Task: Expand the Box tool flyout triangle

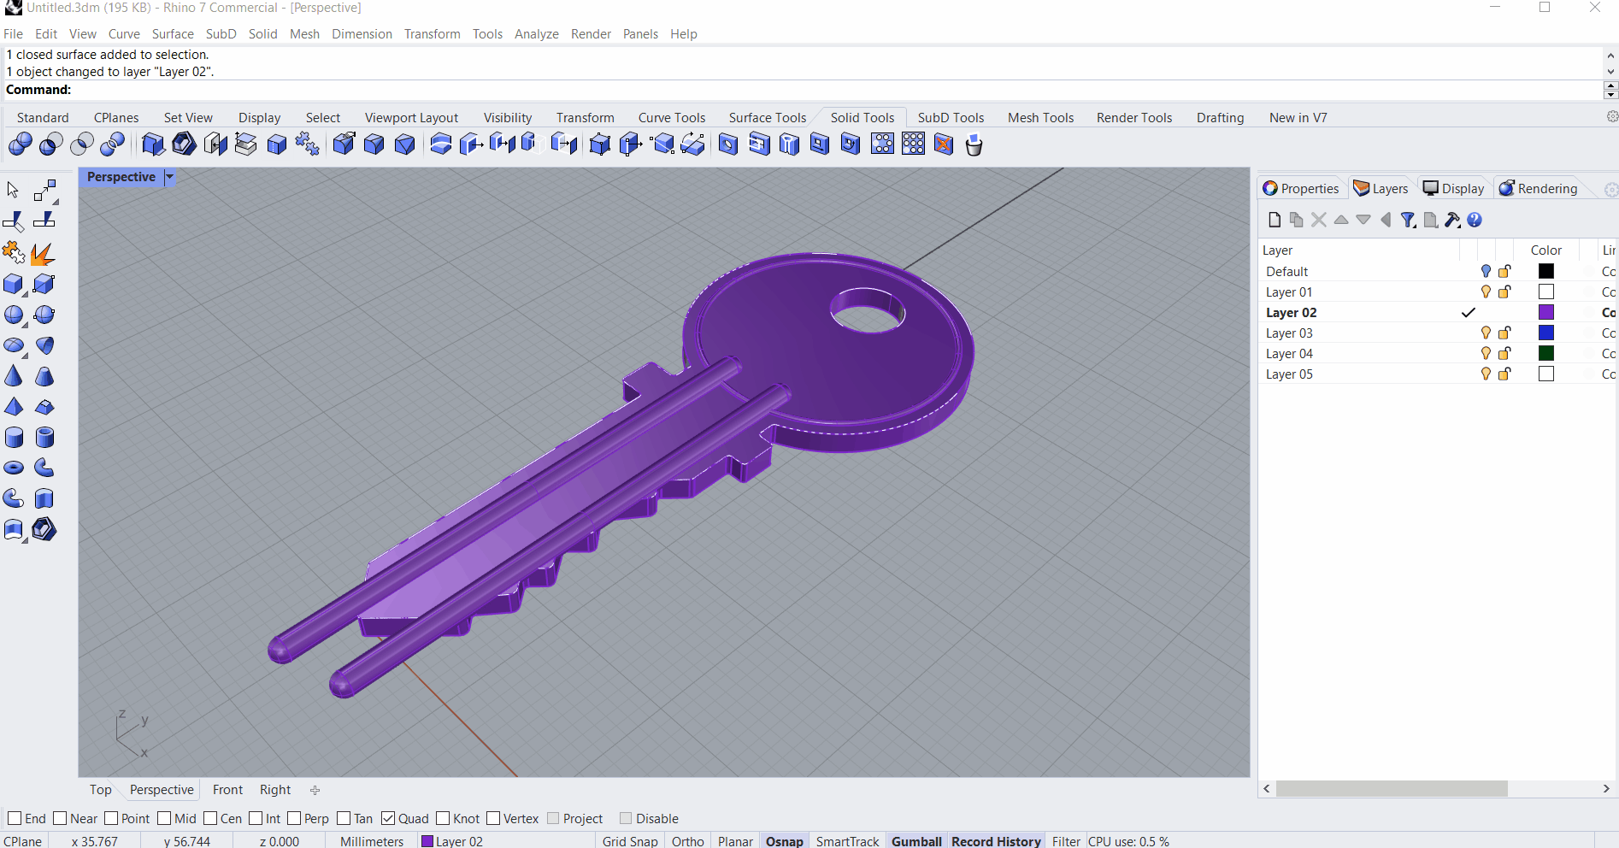Action: pyautogui.click(x=25, y=295)
